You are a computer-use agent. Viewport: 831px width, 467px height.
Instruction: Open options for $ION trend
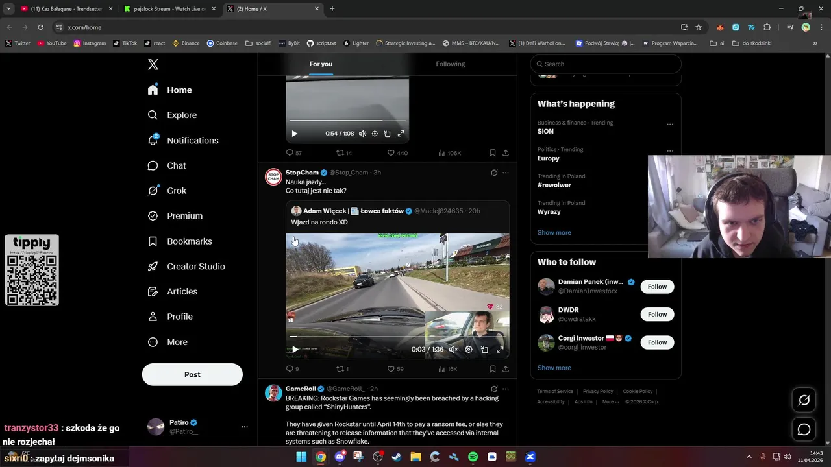click(670, 124)
